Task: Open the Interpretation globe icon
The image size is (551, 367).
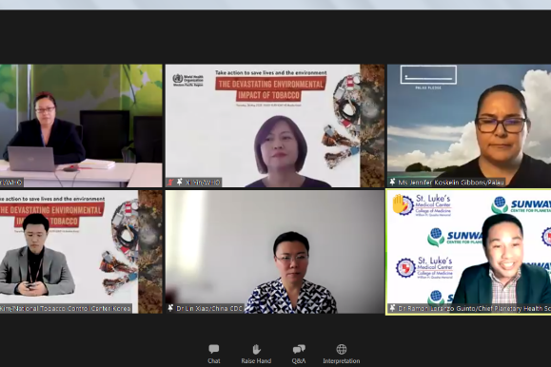Action: 342,349
